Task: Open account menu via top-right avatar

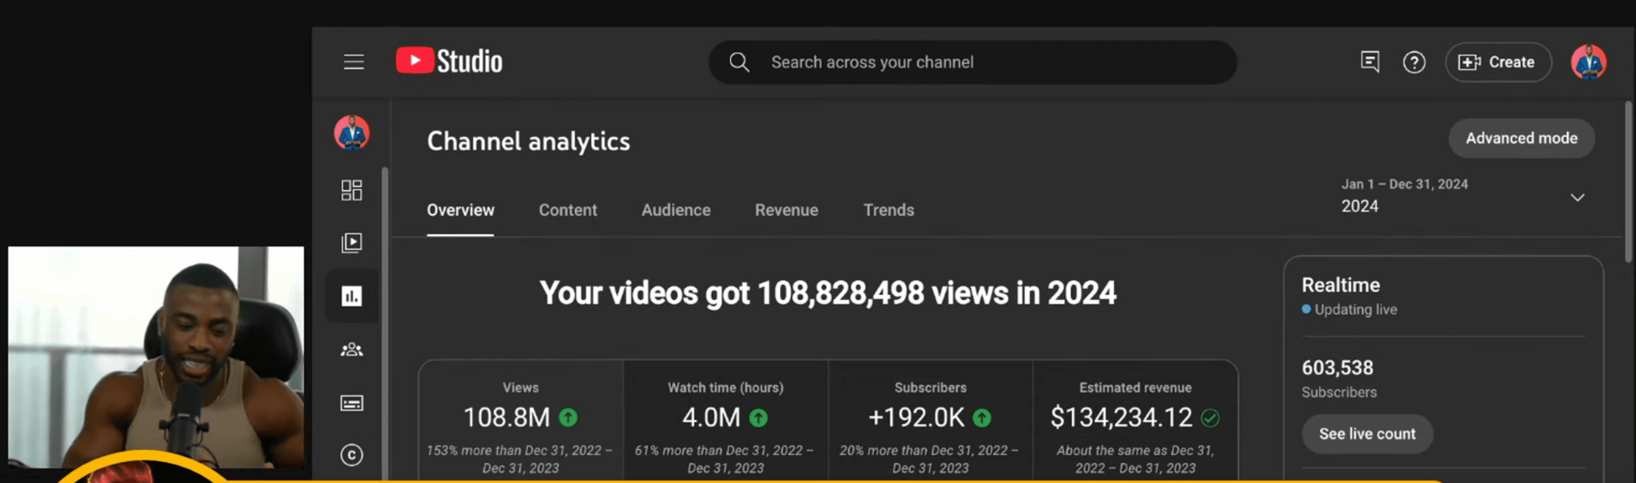Action: click(1589, 62)
